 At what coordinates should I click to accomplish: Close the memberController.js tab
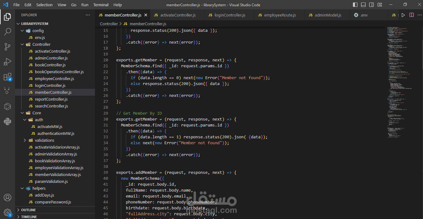146,15
